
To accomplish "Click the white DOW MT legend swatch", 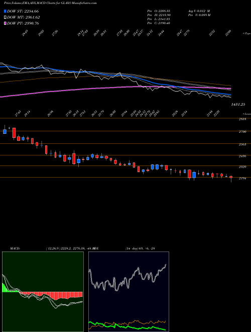I will click(x=5, y=18).
